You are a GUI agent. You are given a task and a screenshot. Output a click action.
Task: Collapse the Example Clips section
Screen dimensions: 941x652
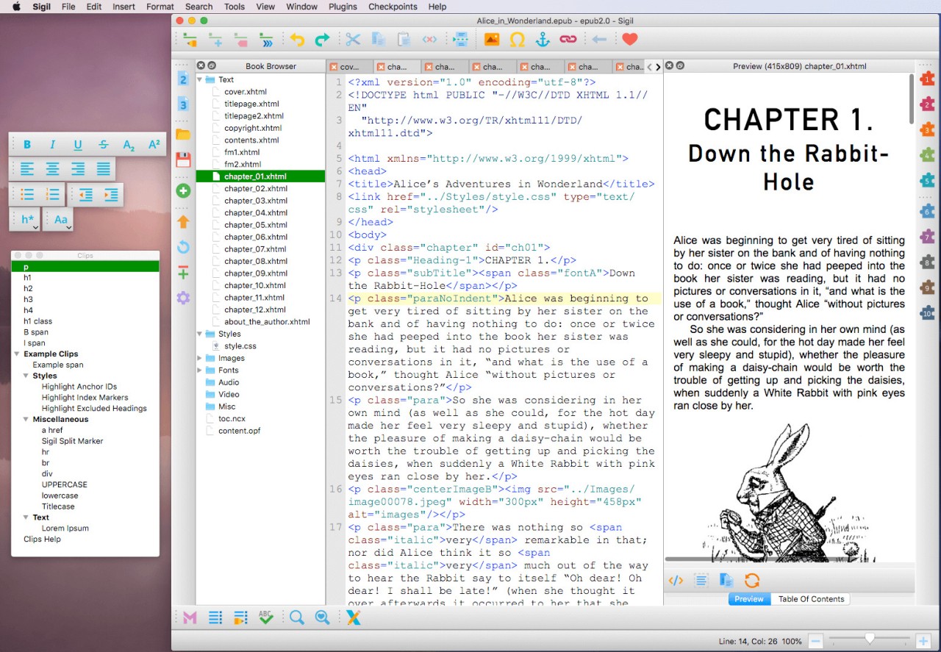(x=17, y=354)
